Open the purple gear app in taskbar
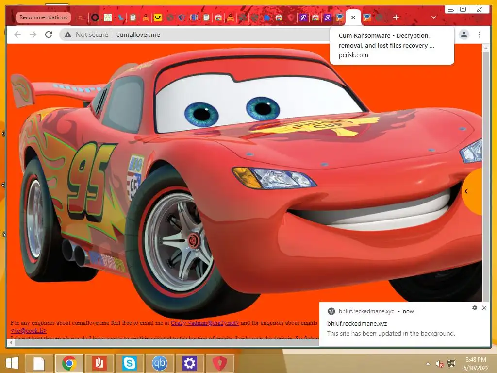The width and height of the screenshot is (497, 373). (x=190, y=363)
